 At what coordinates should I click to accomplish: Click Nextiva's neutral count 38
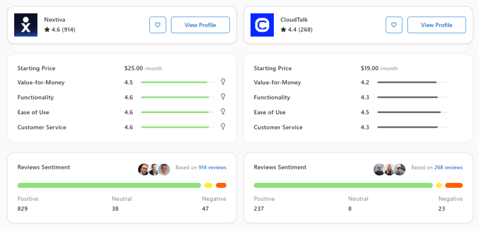(x=115, y=209)
